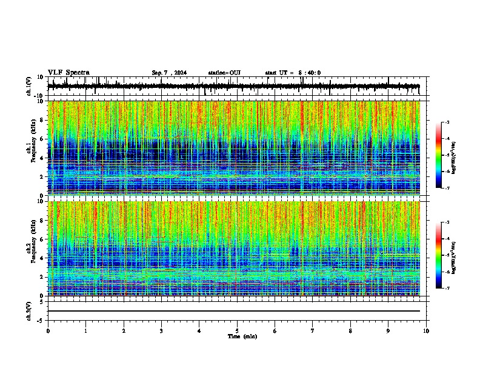Click the date "Sep. 7, 2024" in header
Viewport: 480px width, 371px height.
pyautogui.click(x=169, y=73)
